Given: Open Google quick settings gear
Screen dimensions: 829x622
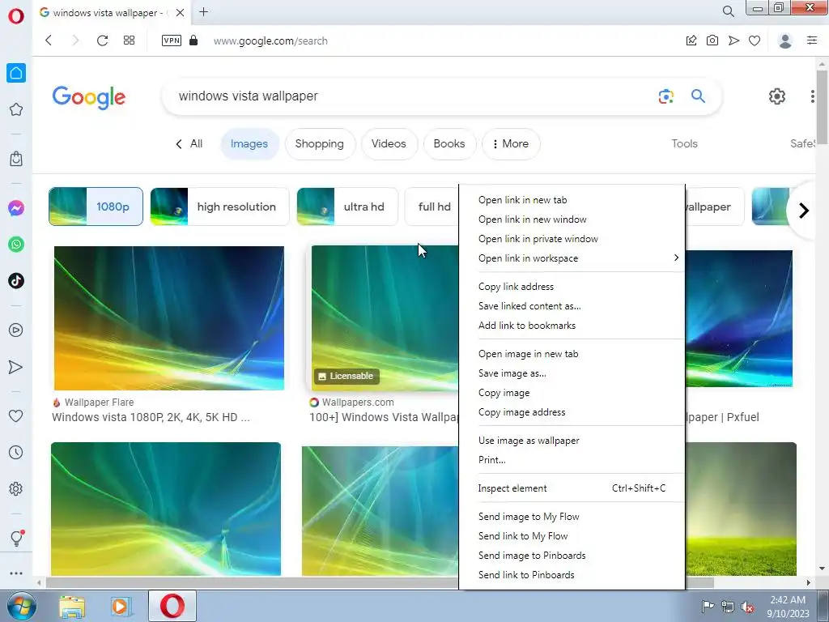Looking at the screenshot, I should pos(776,96).
